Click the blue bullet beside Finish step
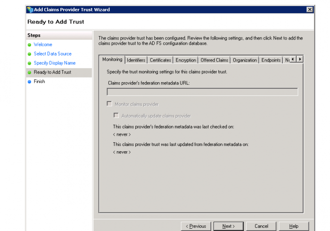Screen dimensions: 330x231 tap(29, 82)
